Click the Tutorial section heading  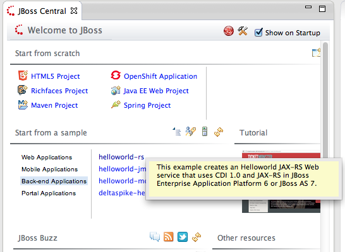(x=253, y=133)
